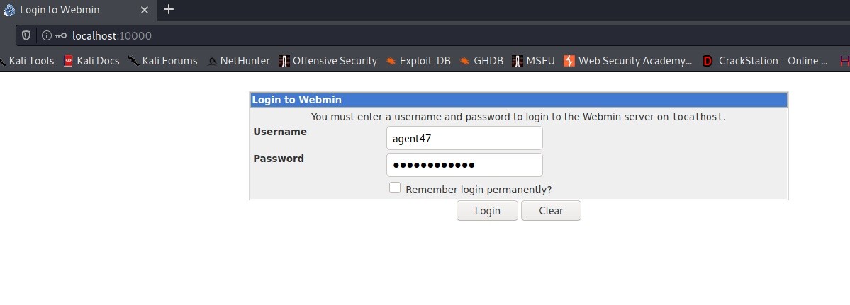Focus the Username field containing agent47
Image resolution: width=850 pixels, height=305 pixels.
click(464, 139)
